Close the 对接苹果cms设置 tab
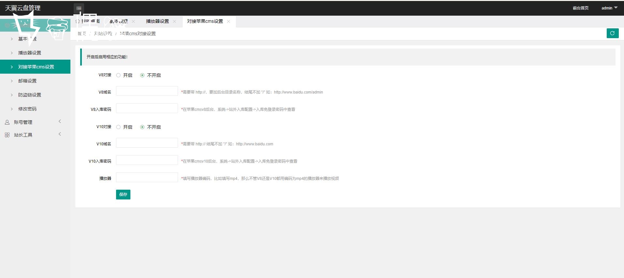The height and width of the screenshot is (278, 624). click(x=229, y=22)
